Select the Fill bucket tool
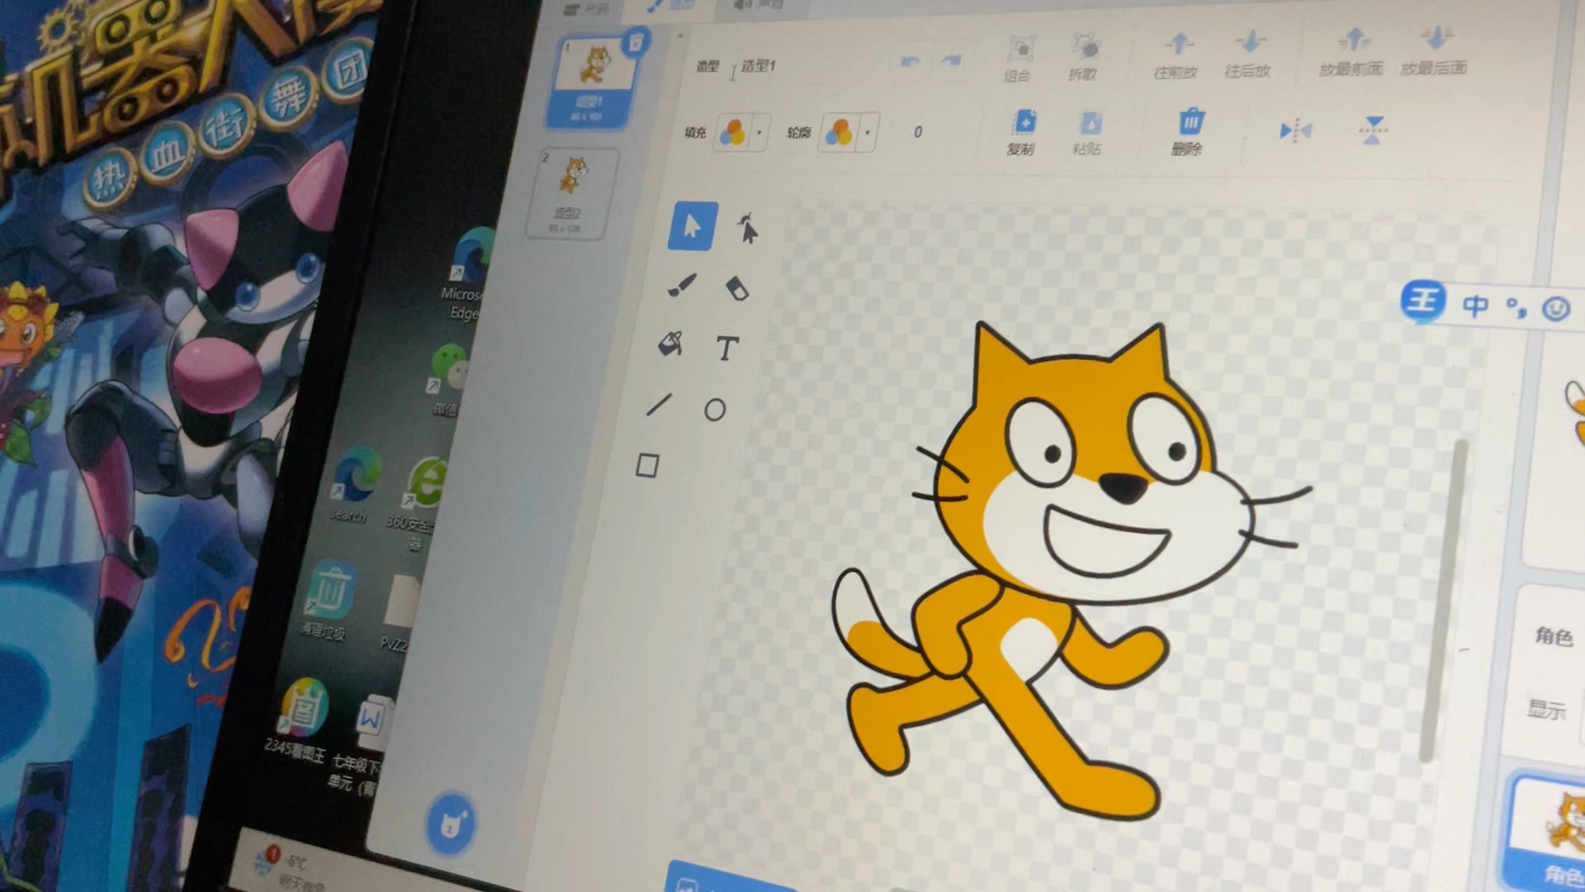This screenshot has width=1585, height=892. click(x=670, y=344)
